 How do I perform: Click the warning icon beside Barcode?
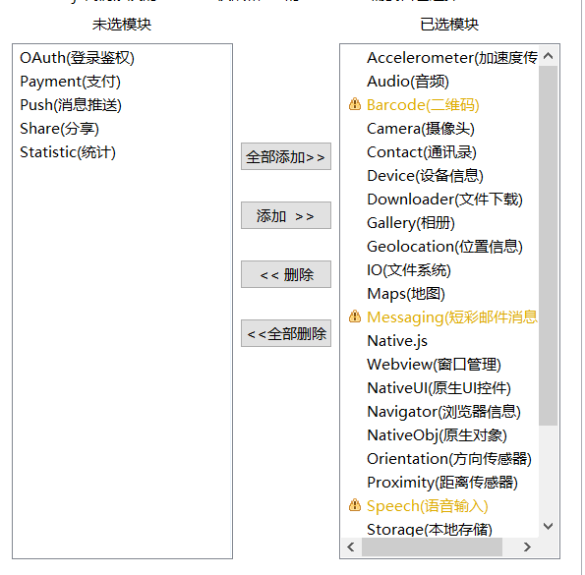pos(354,104)
